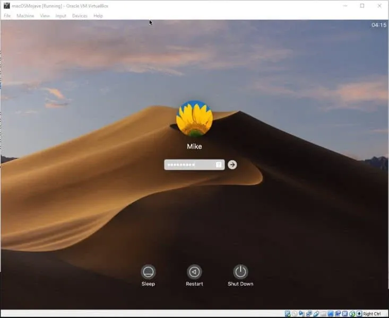This screenshot has width=389, height=318.
Task: Click the USB devices status icon
Action: point(316,314)
